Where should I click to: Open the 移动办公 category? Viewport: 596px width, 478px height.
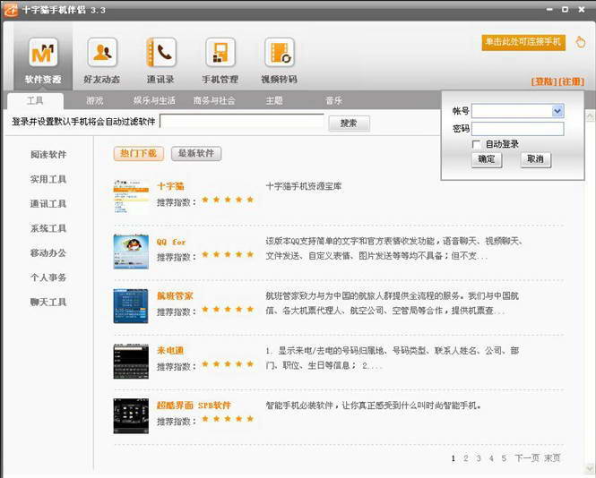pos(48,252)
